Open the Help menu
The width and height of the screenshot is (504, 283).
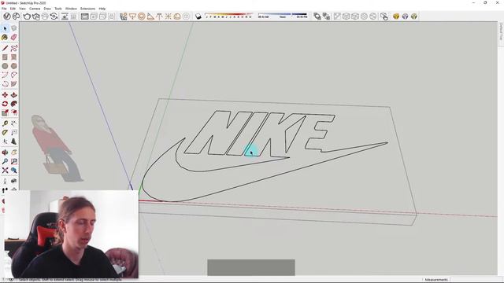(x=102, y=9)
